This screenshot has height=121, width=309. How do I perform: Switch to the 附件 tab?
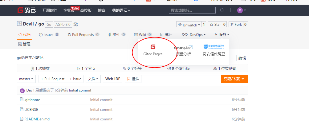[117, 35]
